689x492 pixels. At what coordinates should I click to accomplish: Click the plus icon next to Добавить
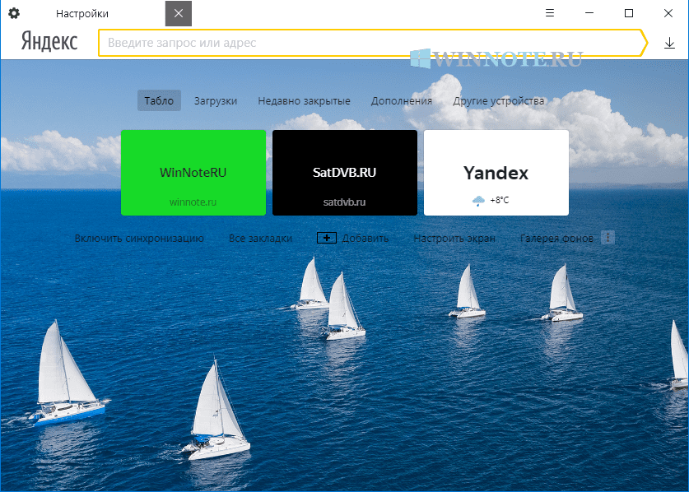click(327, 238)
